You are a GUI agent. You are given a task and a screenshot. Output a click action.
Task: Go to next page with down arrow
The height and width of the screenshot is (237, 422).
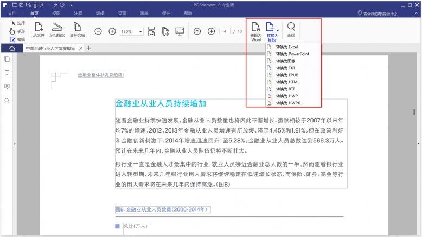[x=211, y=31]
